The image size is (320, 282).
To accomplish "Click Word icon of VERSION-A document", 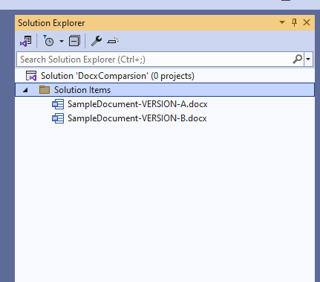I will coord(58,104).
